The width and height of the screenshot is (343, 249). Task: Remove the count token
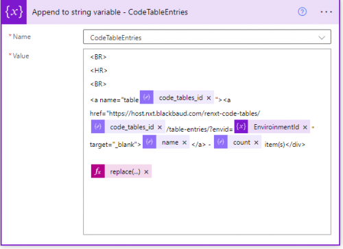point(256,143)
